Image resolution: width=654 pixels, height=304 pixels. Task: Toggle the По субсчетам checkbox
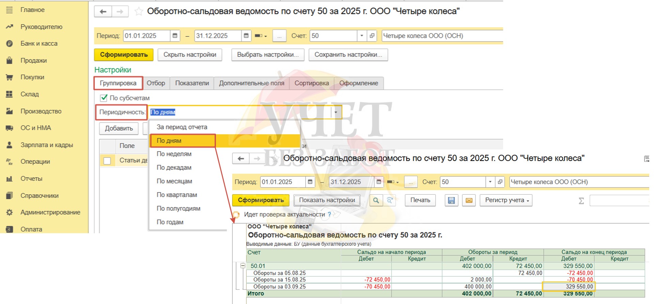point(104,98)
